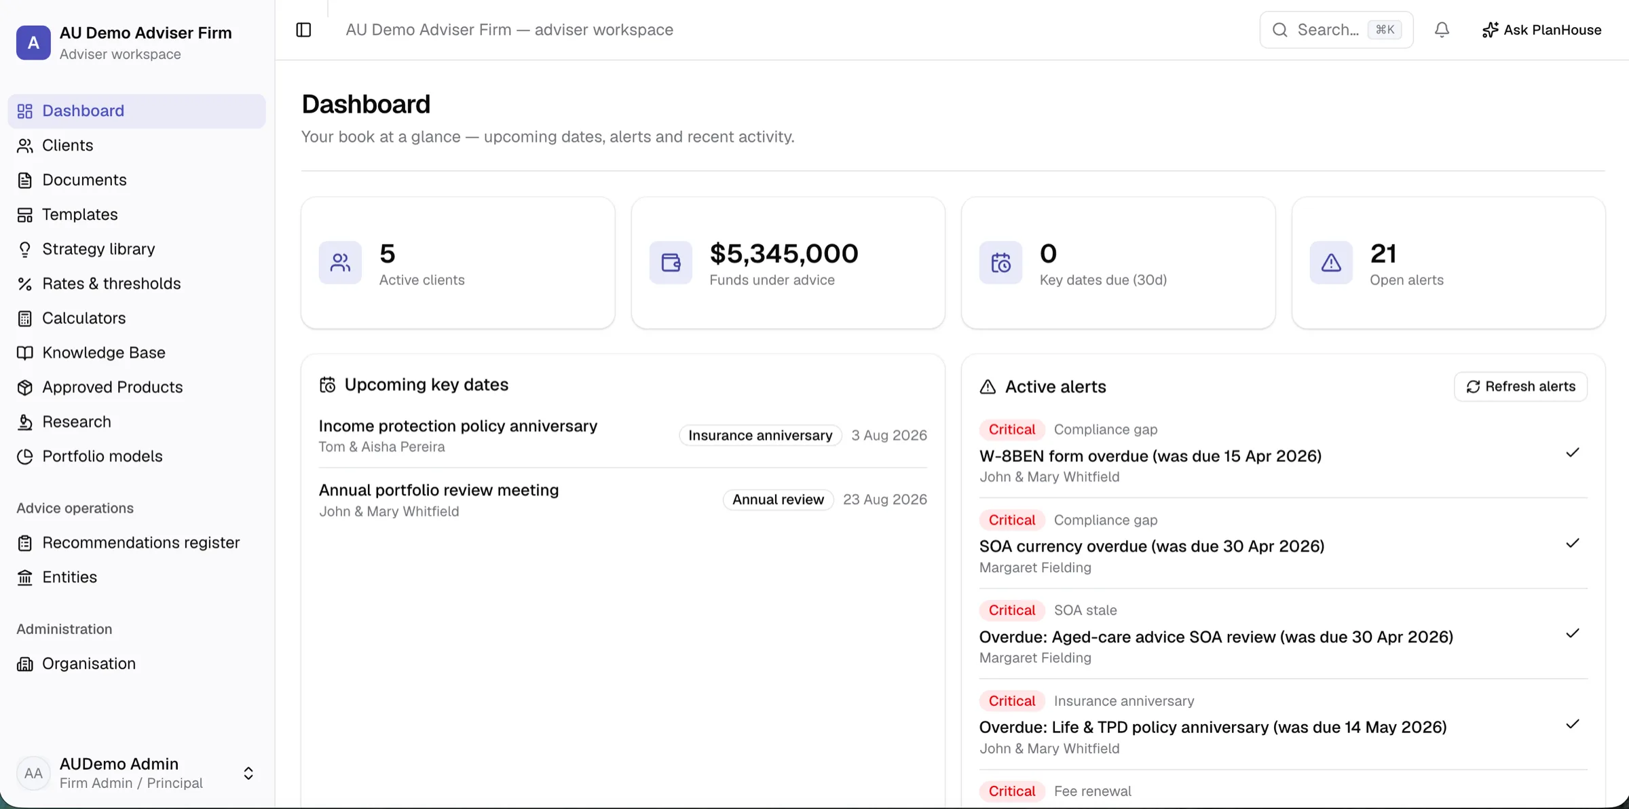Screen dimensions: 1629x809
Task: Click the Funds under advice wallet icon
Action: tap(671, 263)
